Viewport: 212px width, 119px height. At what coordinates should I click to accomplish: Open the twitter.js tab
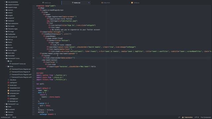(x=135, y=3)
